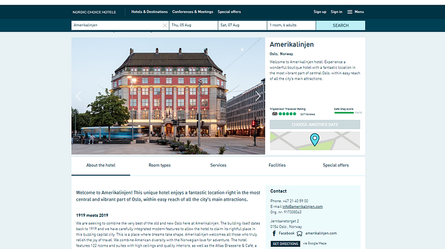Switch to the Facilities tab
Viewport: 445px width, 249px height.
[x=277, y=165]
